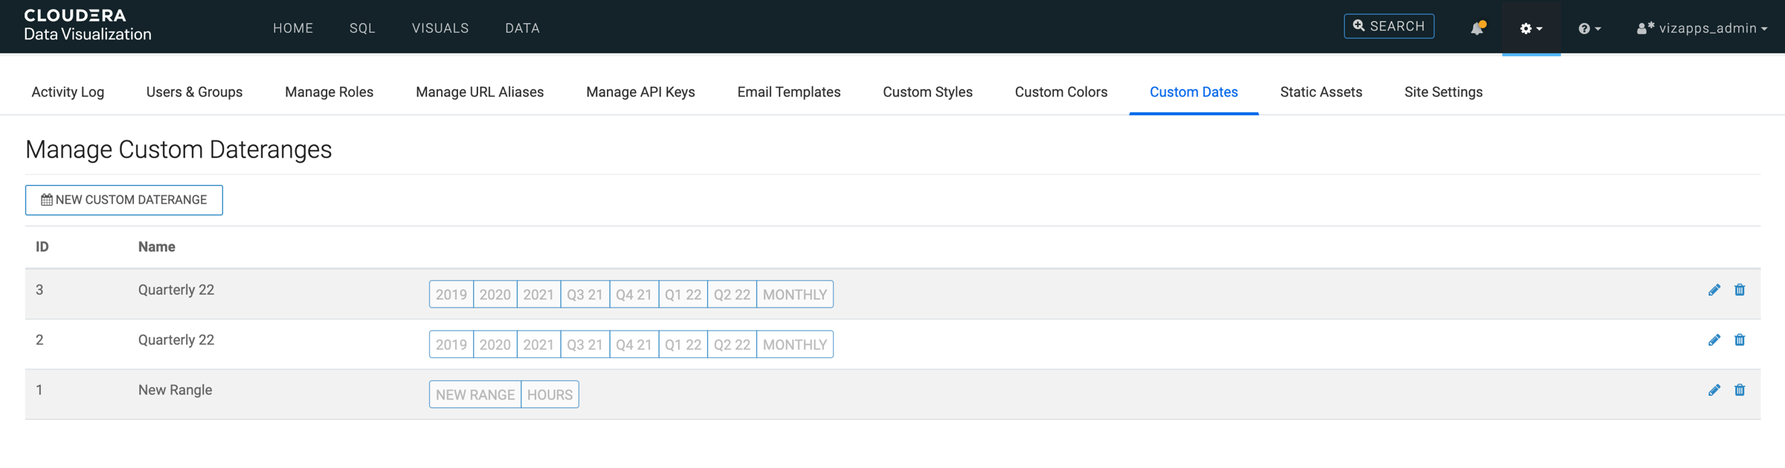Select the HOURS chip in New Rangle
Image resolution: width=1785 pixels, height=468 pixels.
click(x=550, y=394)
